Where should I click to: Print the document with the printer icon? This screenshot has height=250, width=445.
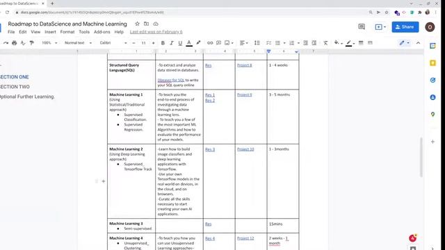point(14,43)
